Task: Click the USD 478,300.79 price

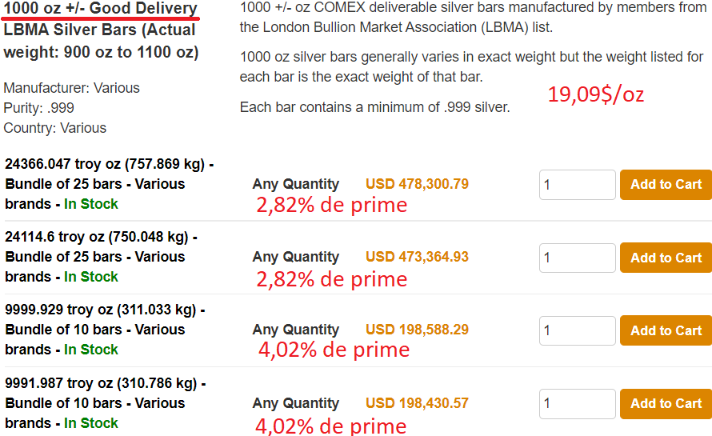Action: tap(417, 184)
